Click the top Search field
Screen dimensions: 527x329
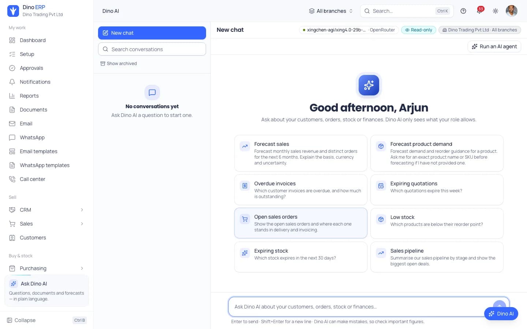(407, 11)
